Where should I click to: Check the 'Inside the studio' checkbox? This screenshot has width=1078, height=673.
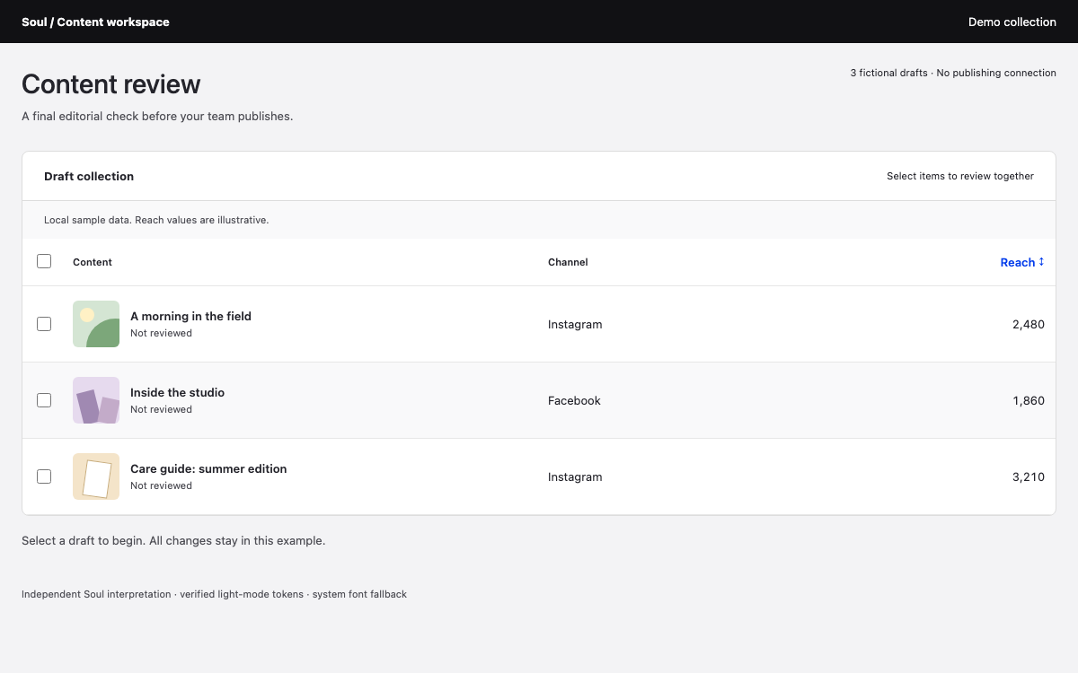(44, 400)
